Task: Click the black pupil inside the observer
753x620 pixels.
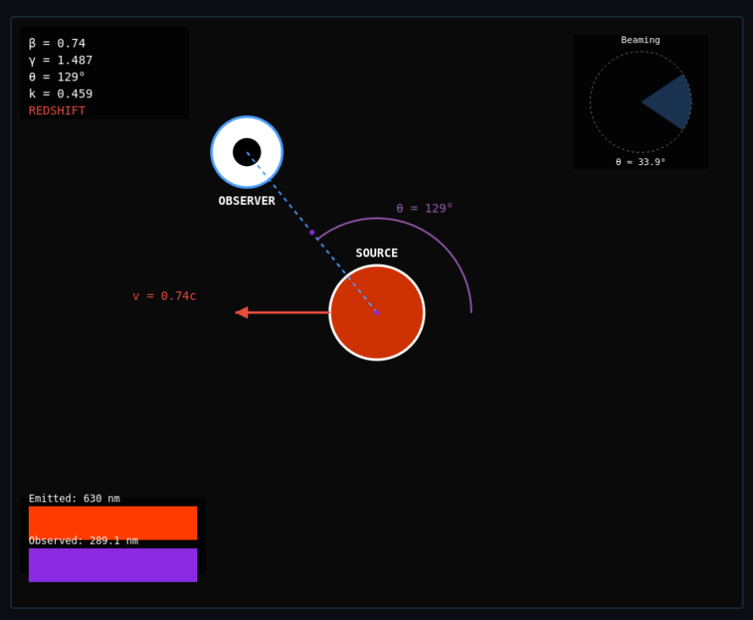Action: point(248,152)
